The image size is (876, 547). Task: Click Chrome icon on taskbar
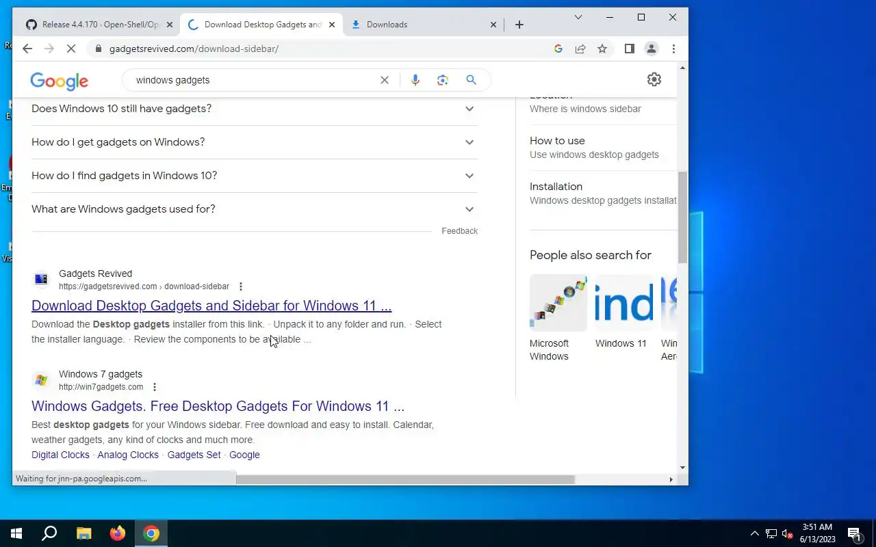(x=152, y=533)
